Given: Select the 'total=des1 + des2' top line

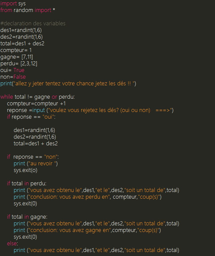Looking at the screenshot, I should pos(22,43).
